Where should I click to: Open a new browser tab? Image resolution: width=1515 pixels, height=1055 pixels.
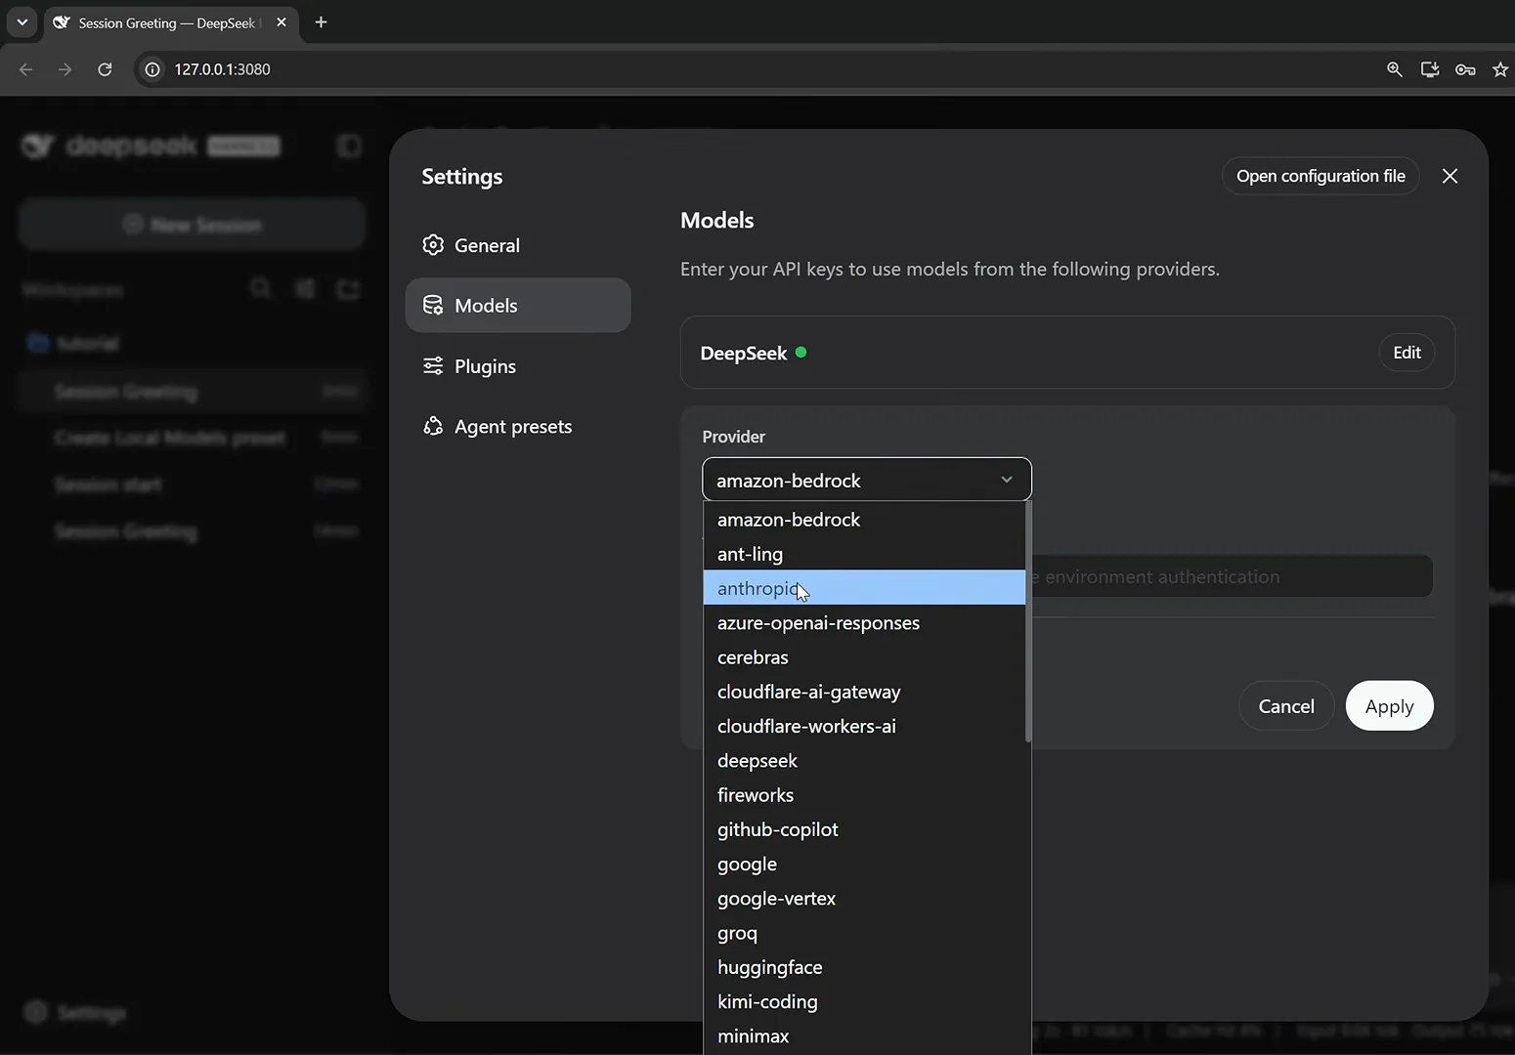pos(321,21)
